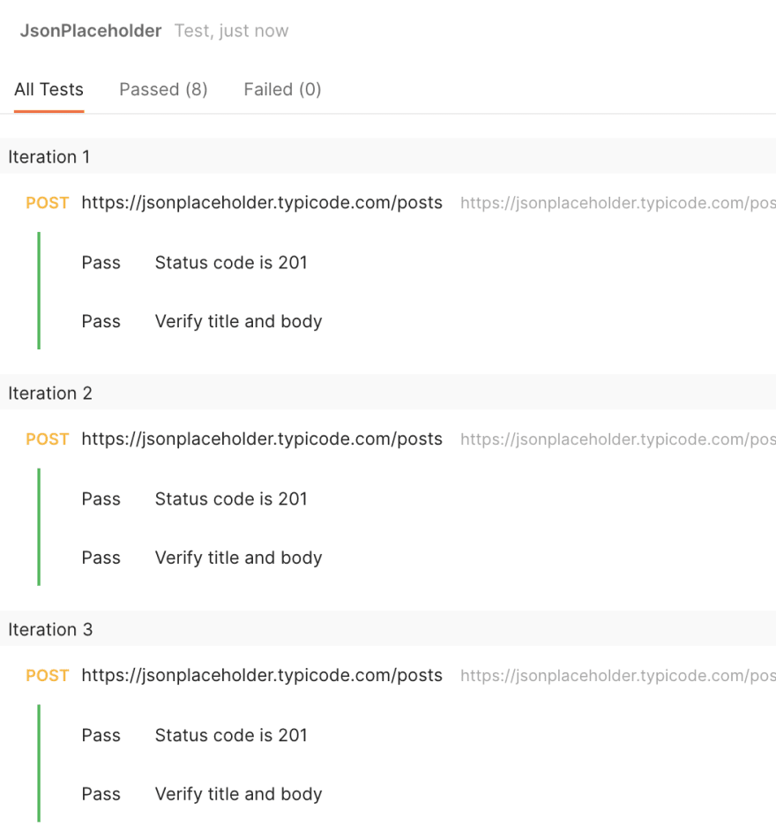Viewport: 776px width, 825px height.
Task: Switch to the All Tests tab
Action: (48, 89)
